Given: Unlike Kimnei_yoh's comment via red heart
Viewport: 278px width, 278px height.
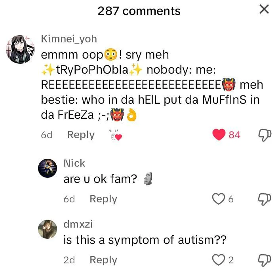Looking at the screenshot, I should coord(219,135).
